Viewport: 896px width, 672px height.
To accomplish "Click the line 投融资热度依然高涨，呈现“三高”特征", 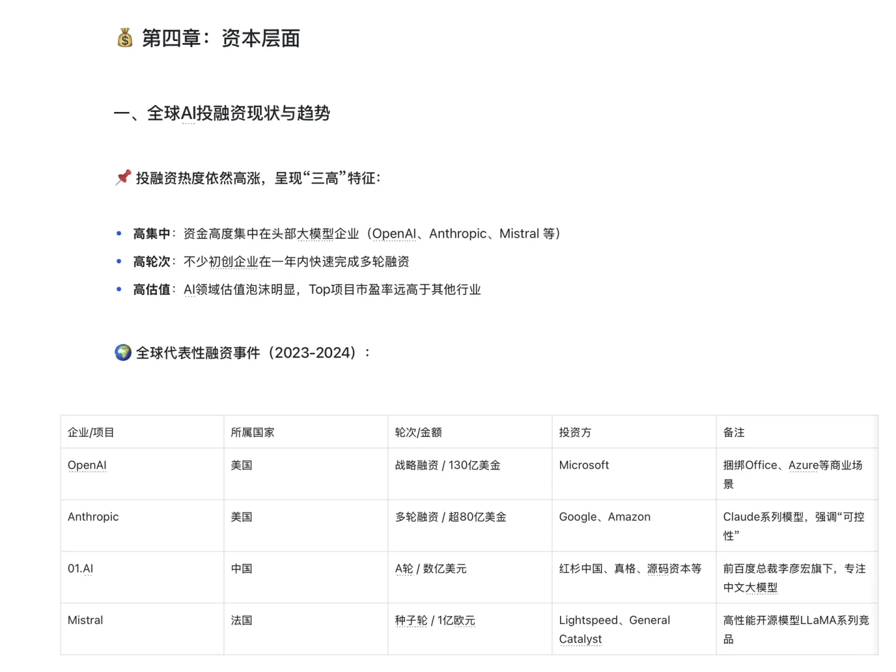I will click(258, 178).
